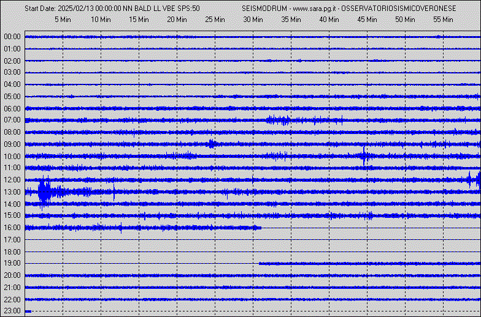Click the 06:00 hour label
This screenshot has height=317, width=481.
click(x=12, y=109)
